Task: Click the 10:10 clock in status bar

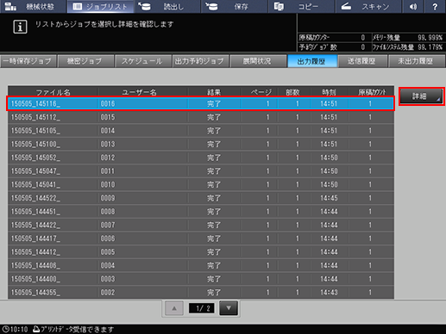Action: 16,329
